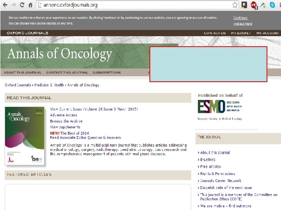Open Dispatch date of the next issue

click(226, 187)
